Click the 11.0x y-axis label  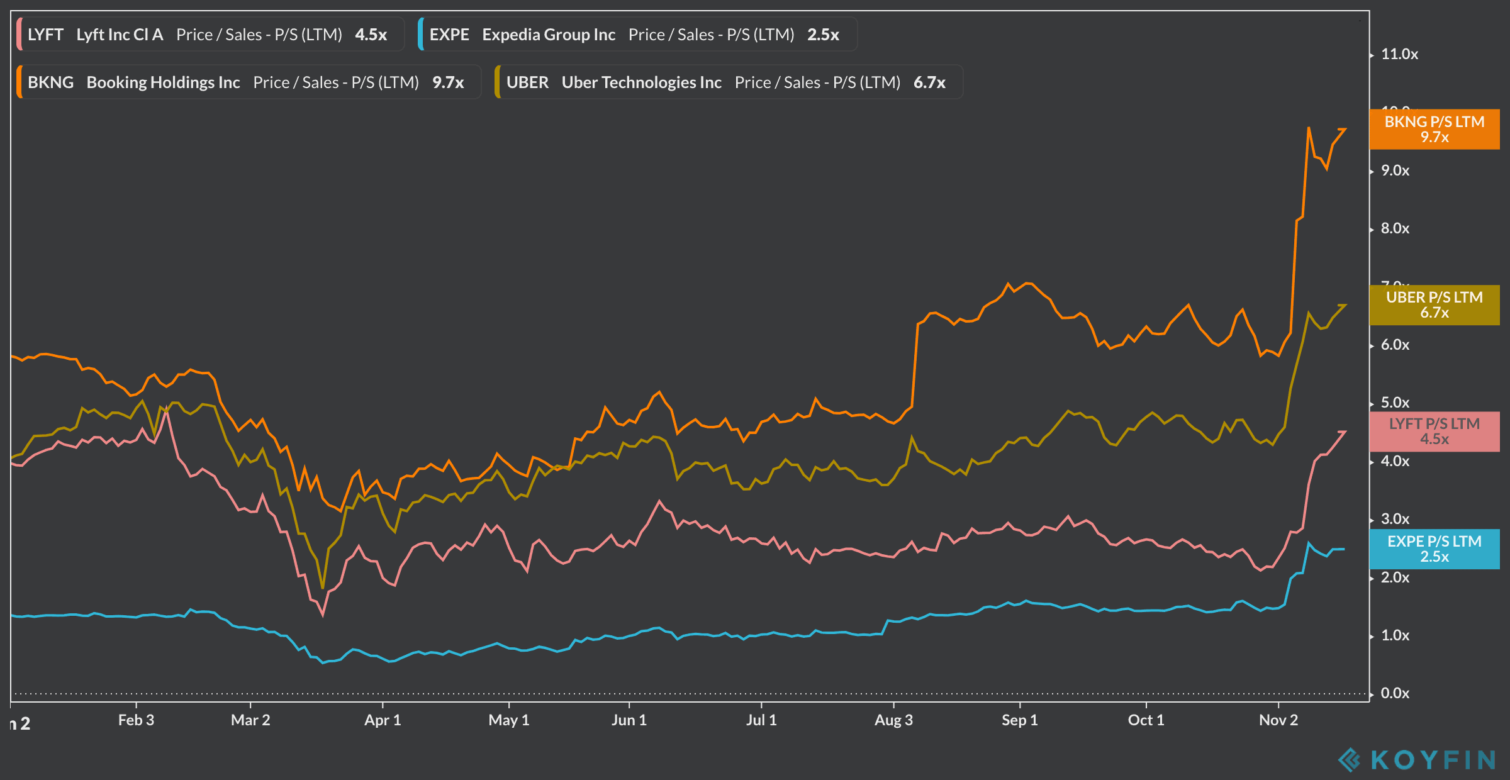[x=1400, y=54]
